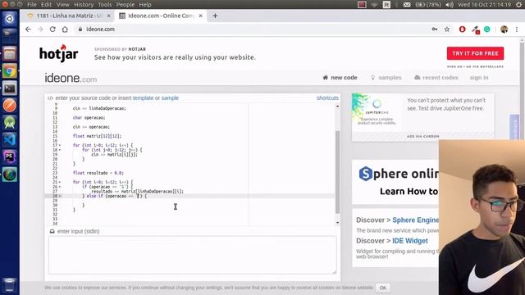The height and width of the screenshot is (295, 525).
Task: Reload the ideone page
Action: tap(52, 29)
